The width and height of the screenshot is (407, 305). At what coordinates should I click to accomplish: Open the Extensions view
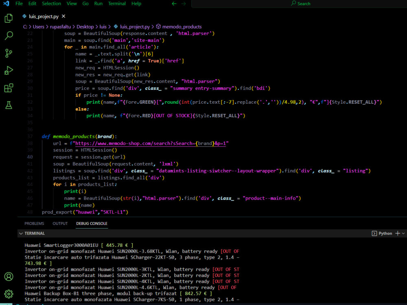9,88
